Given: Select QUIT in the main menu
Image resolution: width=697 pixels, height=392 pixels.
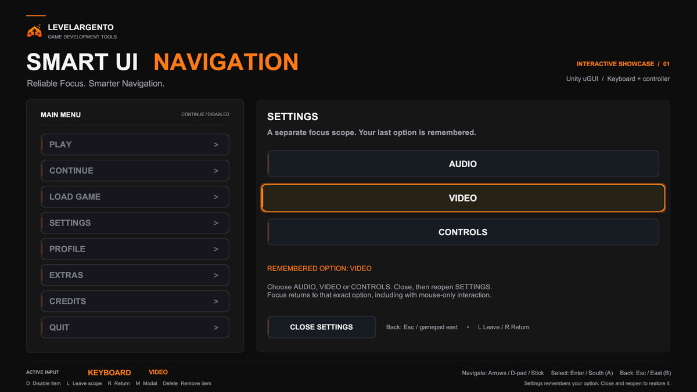Looking at the screenshot, I should coord(135,328).
